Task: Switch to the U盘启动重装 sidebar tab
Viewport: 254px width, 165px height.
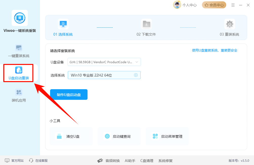Action: point(19,73)
